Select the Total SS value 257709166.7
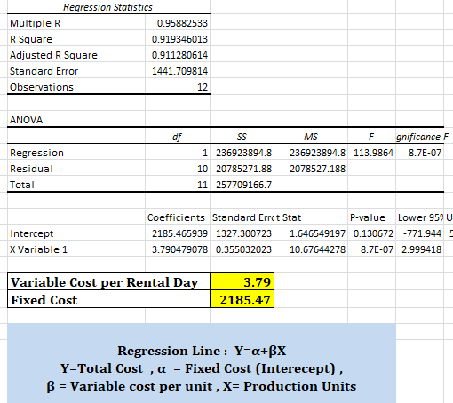Screen dimensions: 453x403 tap(242, 185)
